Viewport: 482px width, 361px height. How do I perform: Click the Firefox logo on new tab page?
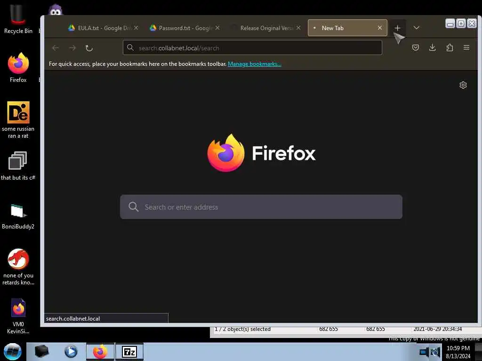coord(262,153)
